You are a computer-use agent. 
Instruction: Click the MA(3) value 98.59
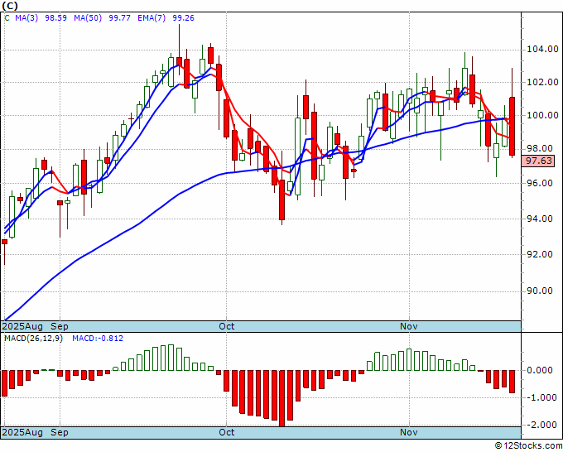click(x=55, y=18)
